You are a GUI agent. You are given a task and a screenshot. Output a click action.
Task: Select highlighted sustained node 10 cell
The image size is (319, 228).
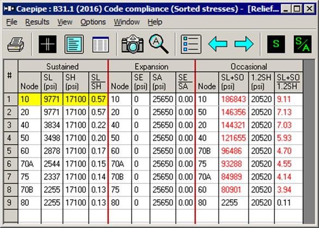[x=29, y=99]
